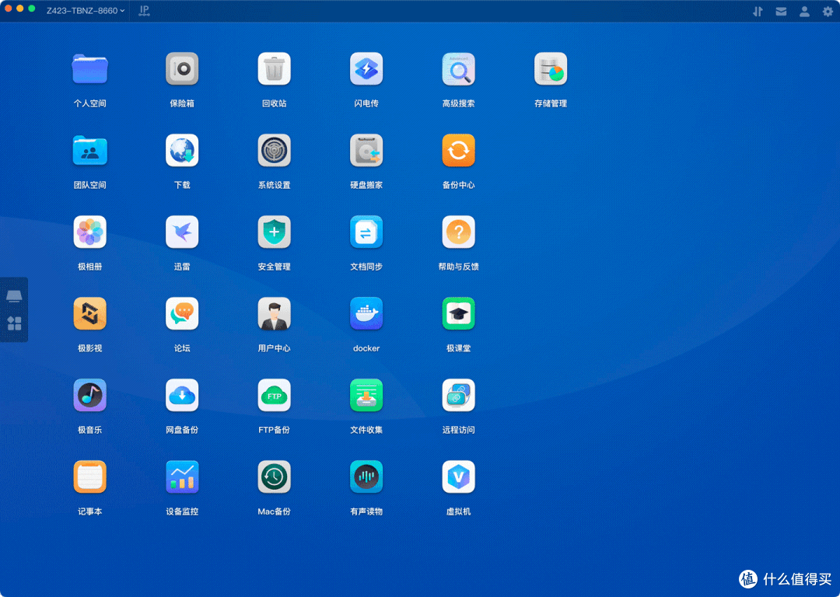840x597 pixels.
Task: Launch the 下载 download app
Action: [x=182, y=151]
